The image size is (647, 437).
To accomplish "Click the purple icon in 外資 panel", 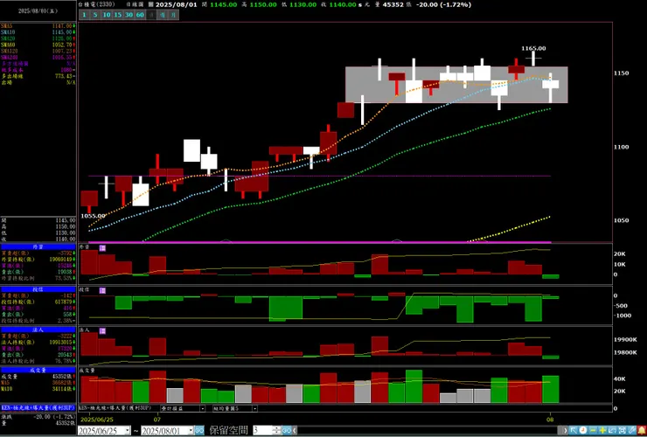I will point(102,248).
